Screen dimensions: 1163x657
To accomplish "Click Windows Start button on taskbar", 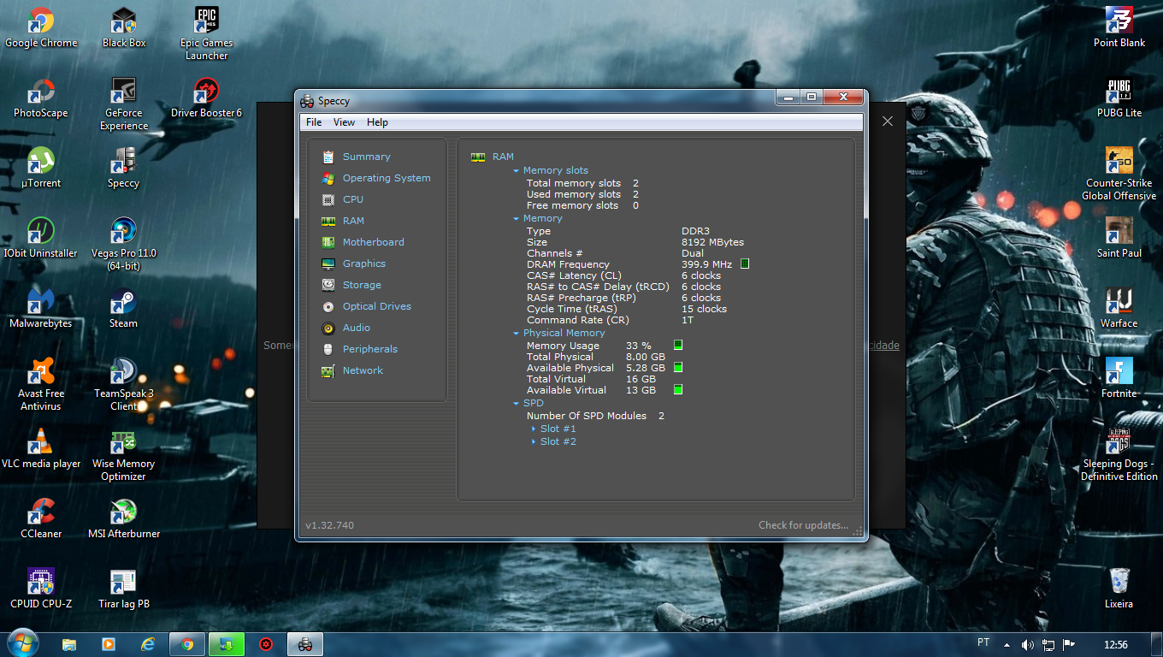I will (x=23, y=643).
